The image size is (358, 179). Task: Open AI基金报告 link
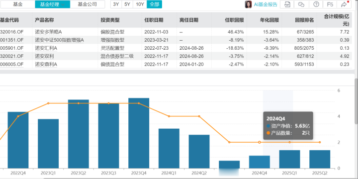(x=266, y=4)
